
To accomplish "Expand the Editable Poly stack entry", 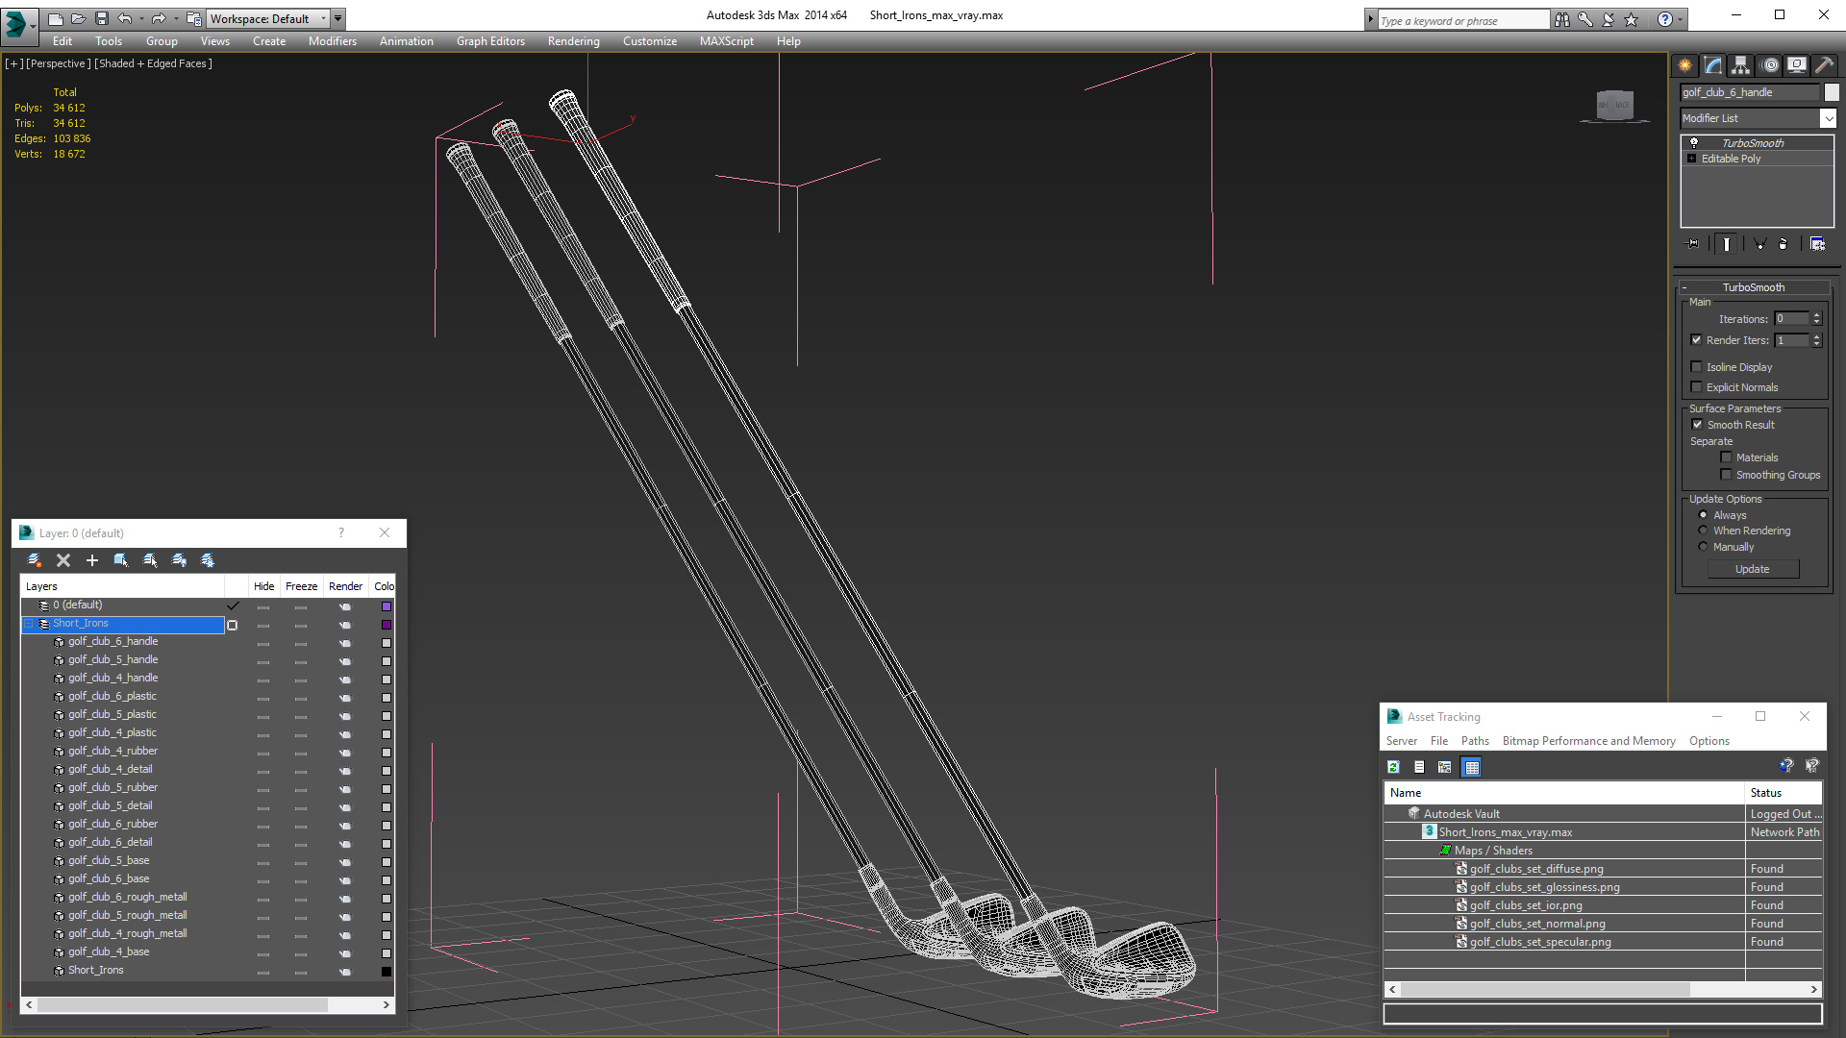I will point(1691,159).
